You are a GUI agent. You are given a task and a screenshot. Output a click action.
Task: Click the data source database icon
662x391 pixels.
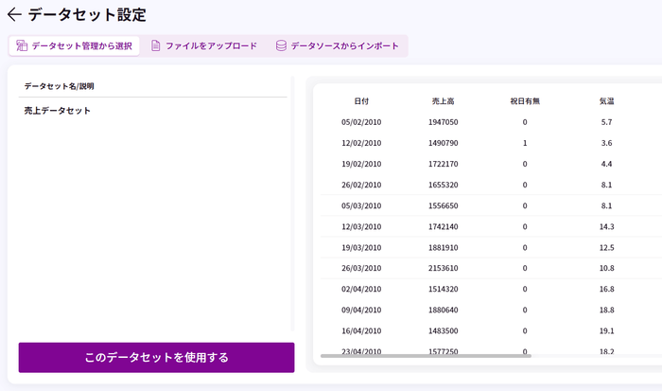point(281,45)
